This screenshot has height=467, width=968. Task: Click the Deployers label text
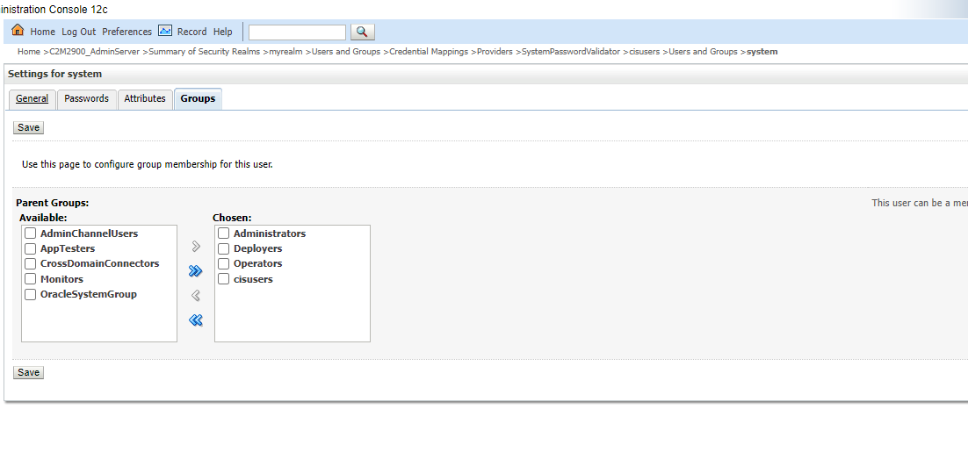[258, 248]
